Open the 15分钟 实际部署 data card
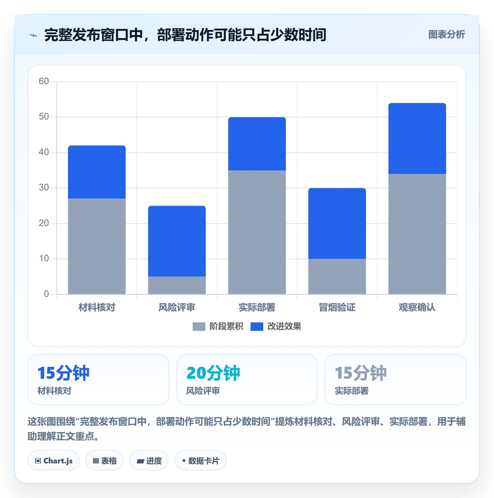Image resolution: width=494 pixels, height=498 pixels. (396, 379)
